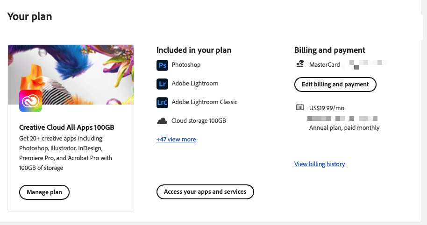Open Edit billing and payment
Viewport: 427px width, 225px height.
click(x=335, y=84)
